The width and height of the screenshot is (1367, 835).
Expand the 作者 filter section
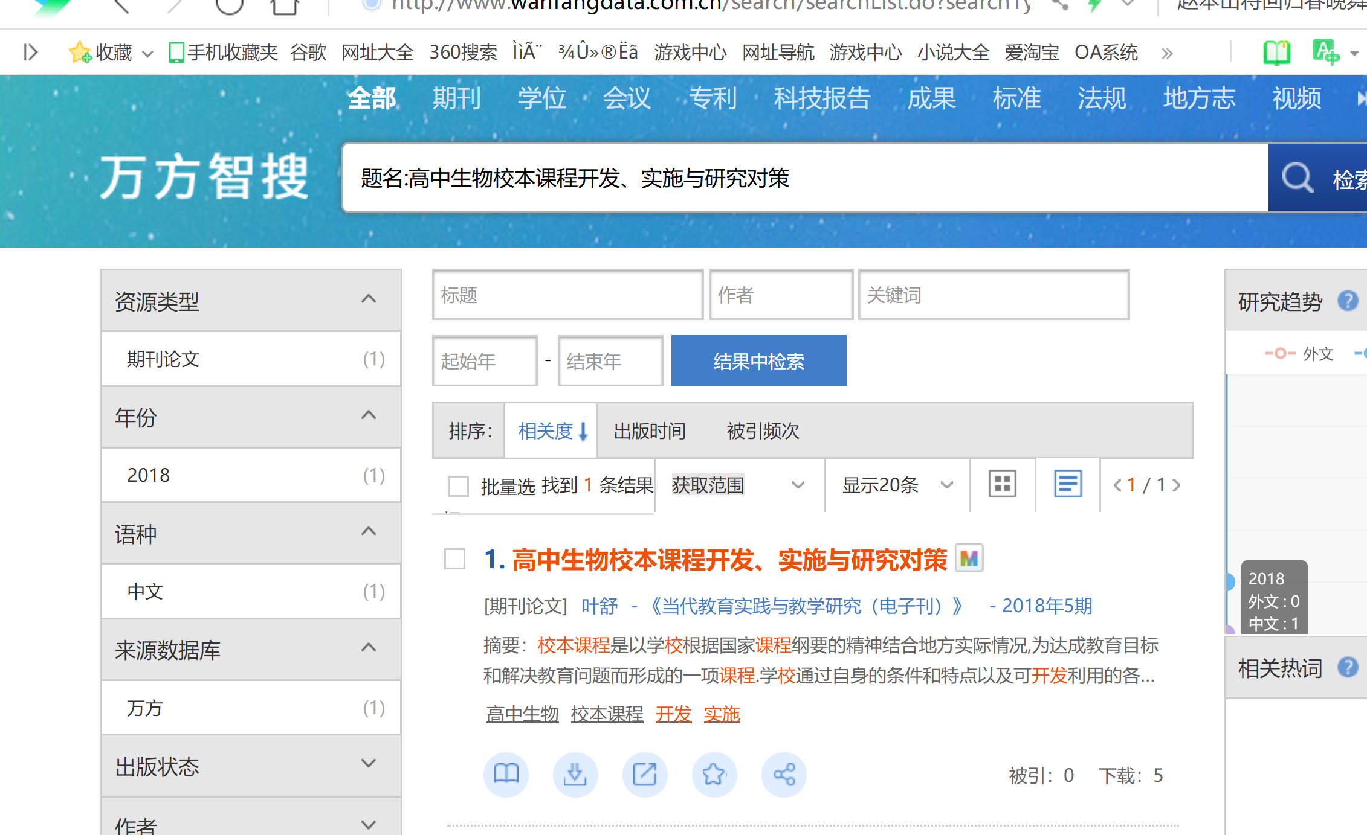click(x=369, y=824)
